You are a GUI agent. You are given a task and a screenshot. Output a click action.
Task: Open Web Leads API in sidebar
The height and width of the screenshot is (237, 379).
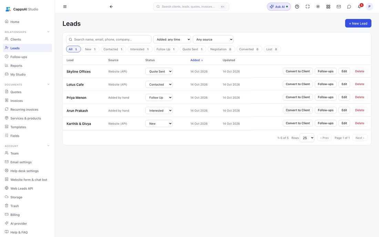coord(27,188)
